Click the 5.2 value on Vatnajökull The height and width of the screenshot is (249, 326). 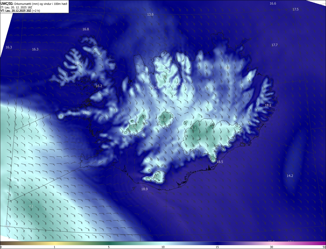pos(193,128)
